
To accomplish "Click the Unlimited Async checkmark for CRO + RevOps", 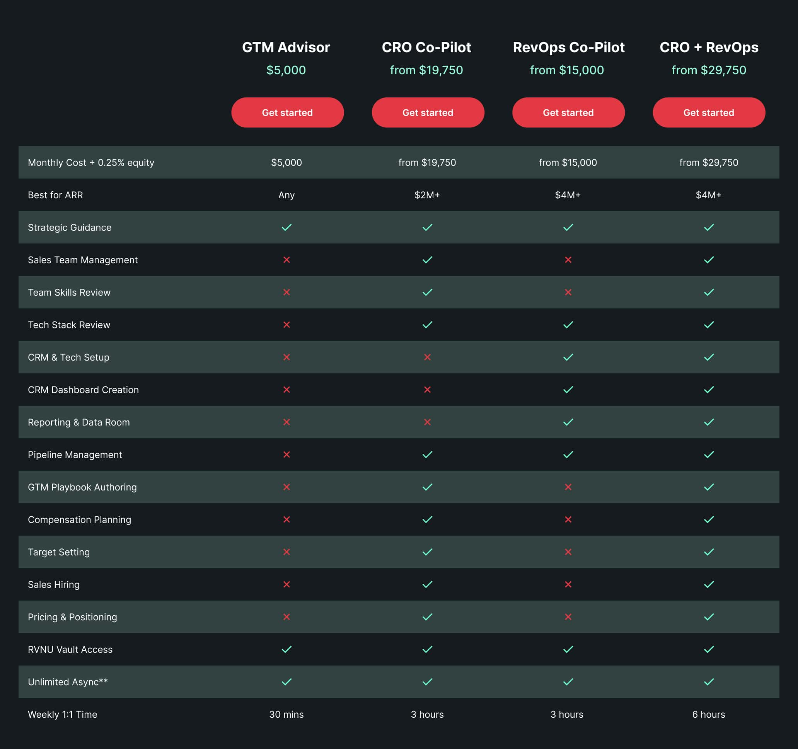I will [x=709, y=683].
